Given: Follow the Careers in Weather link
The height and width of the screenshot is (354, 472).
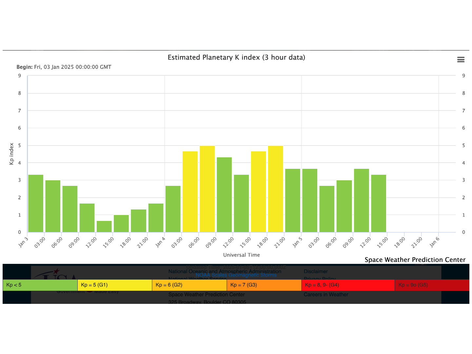Looking at the screenshot, I should [326, 294].
